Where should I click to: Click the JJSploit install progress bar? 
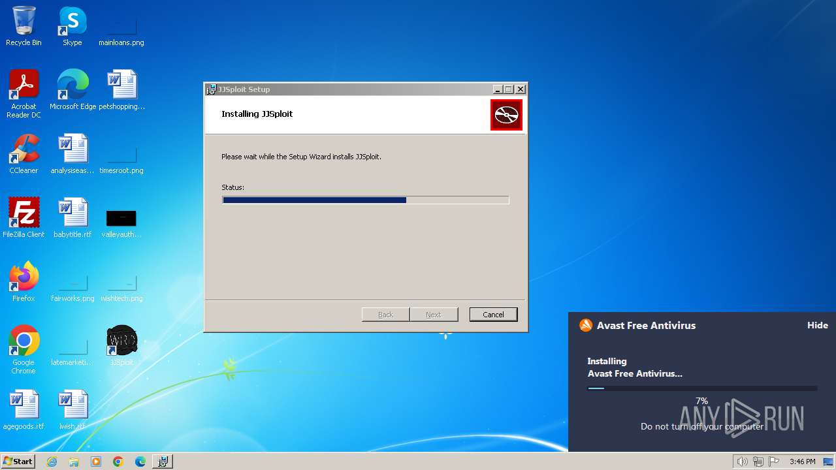tap(366, 200)
